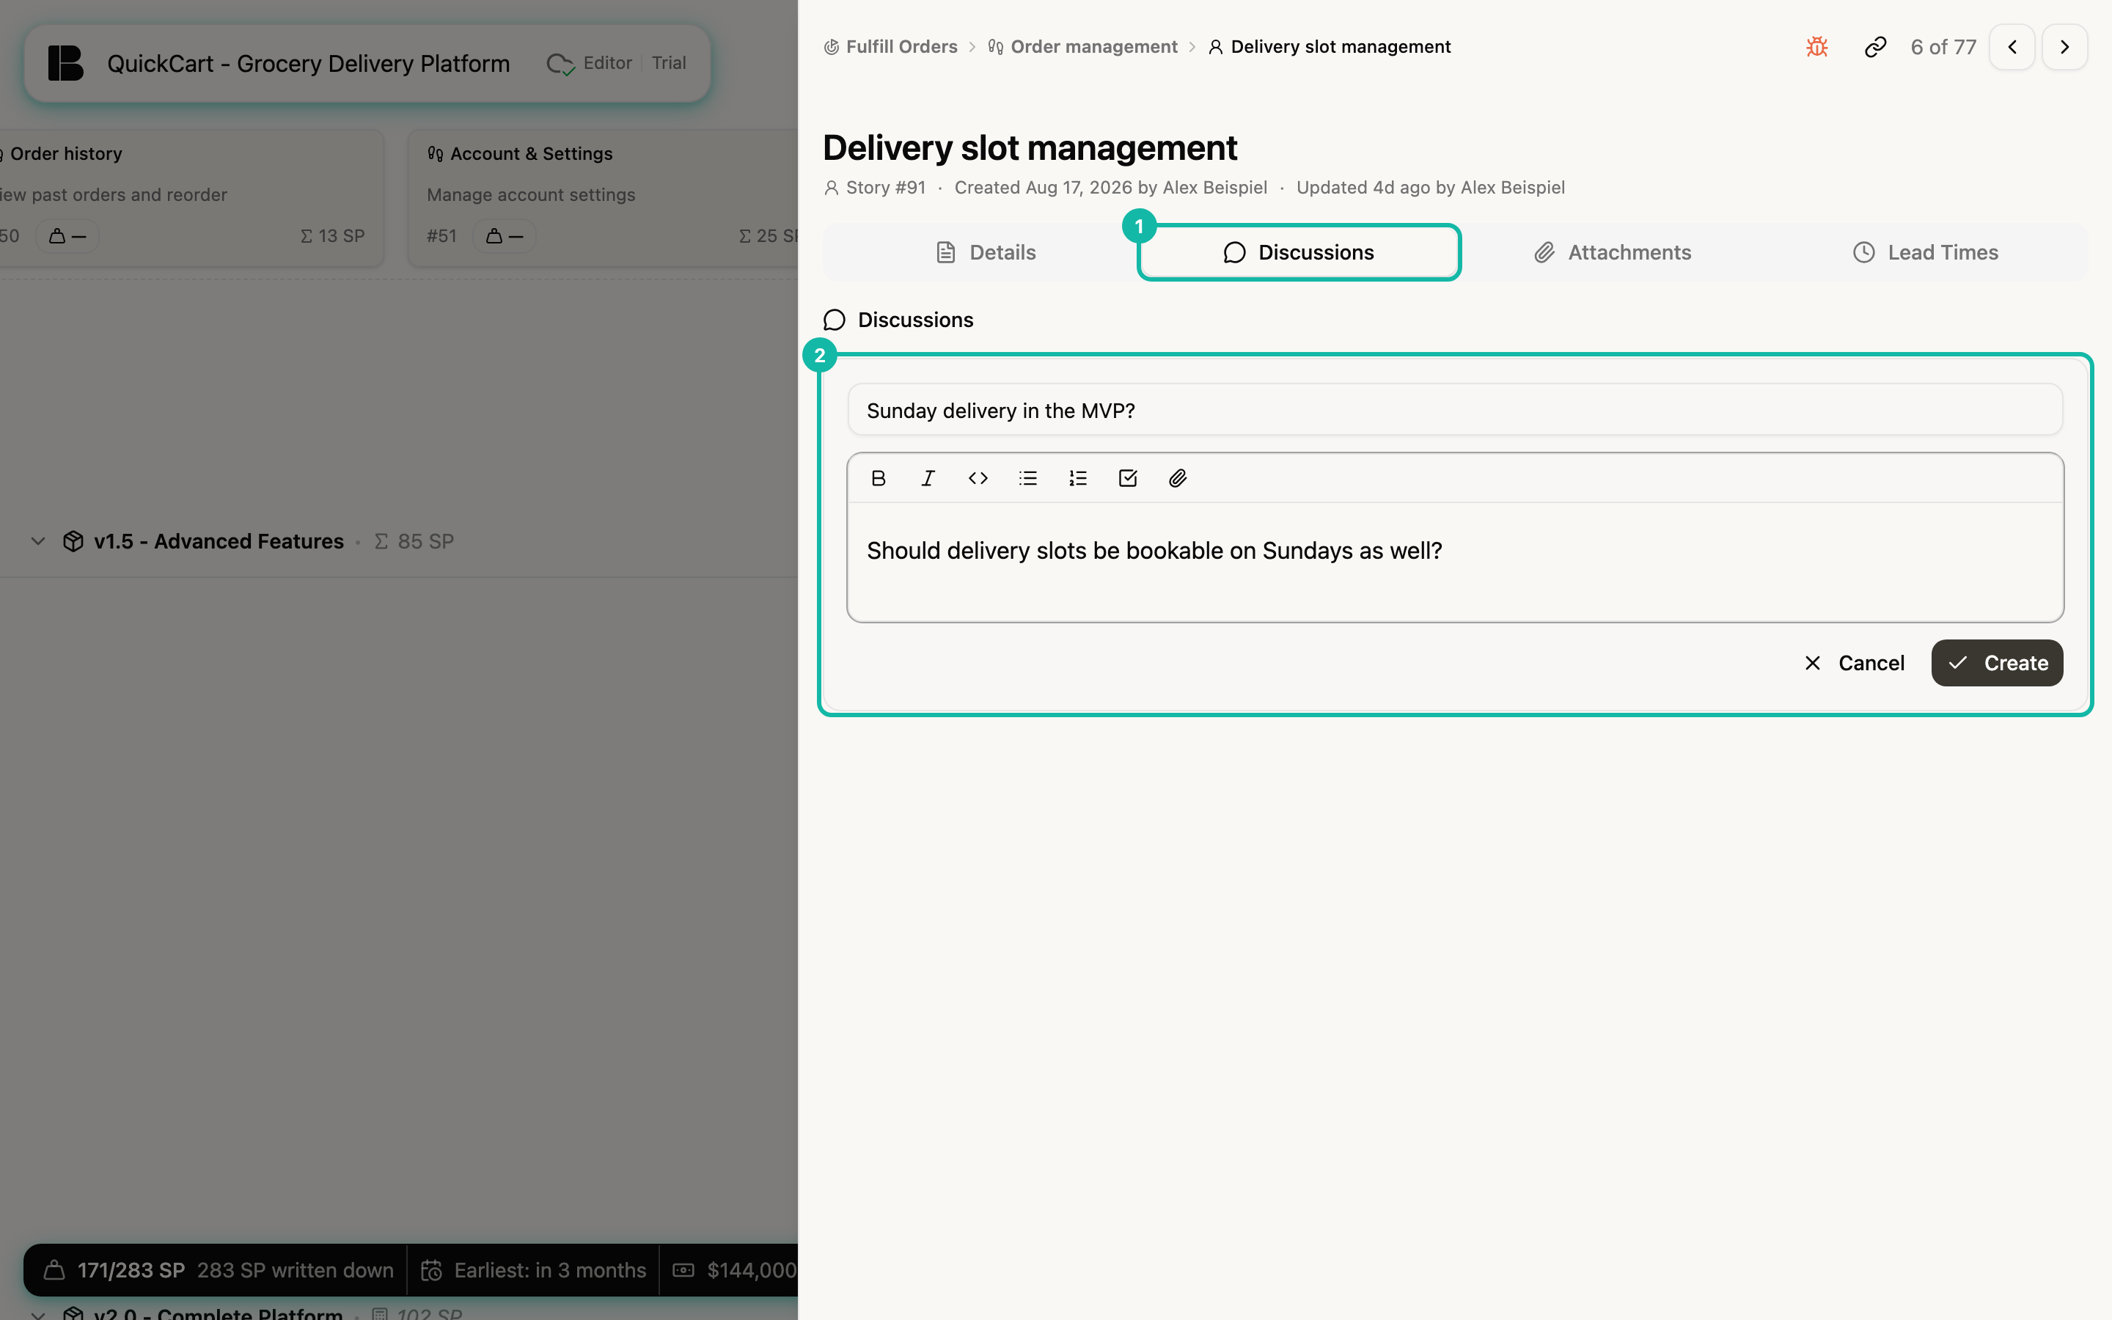Click the lock icon beside 171/283 SP
Viewport: 2112px width, 1320px height.
point(54,1270)
